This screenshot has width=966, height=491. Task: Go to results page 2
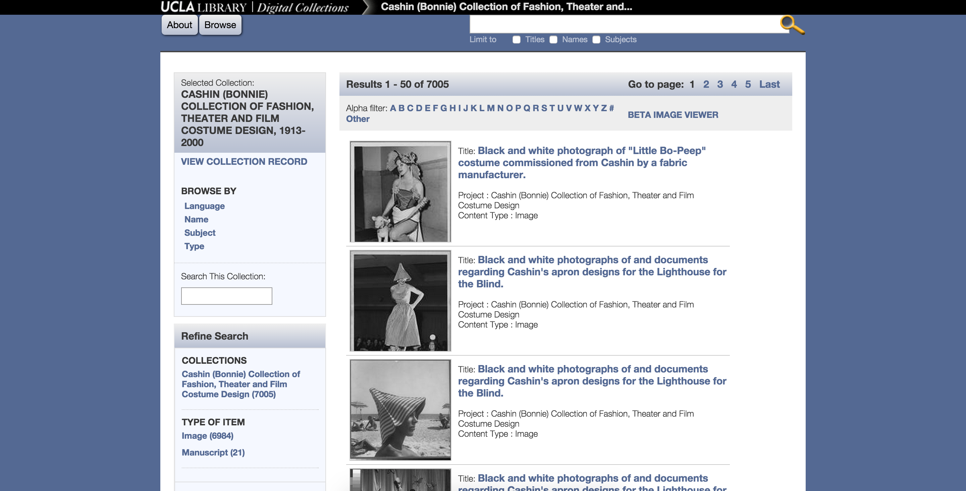(x=706, y=84)
